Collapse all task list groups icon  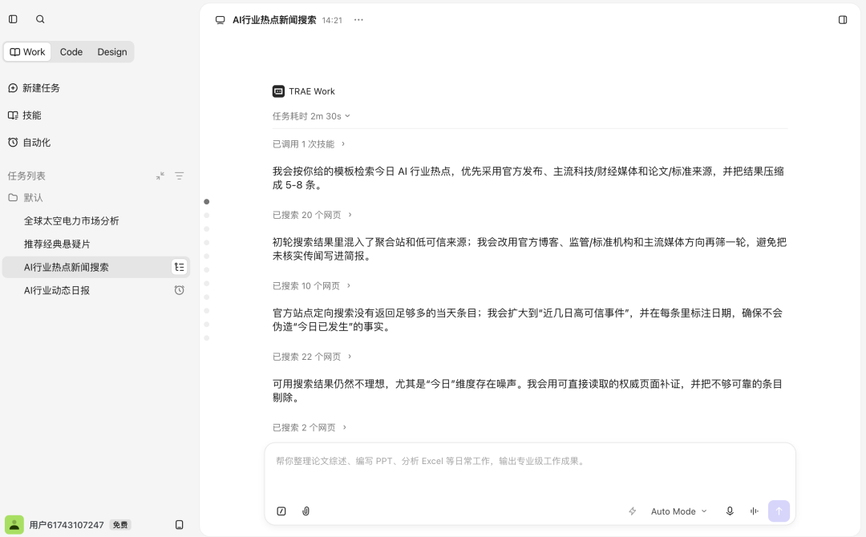pos(160,176)
